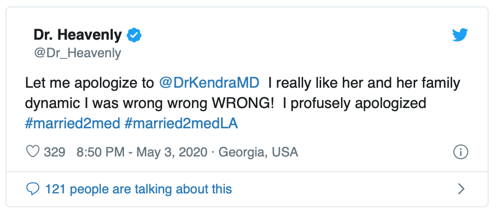Click the 329 likes count
The height and width of the screenshot is (216, 496).
[55, 152]
